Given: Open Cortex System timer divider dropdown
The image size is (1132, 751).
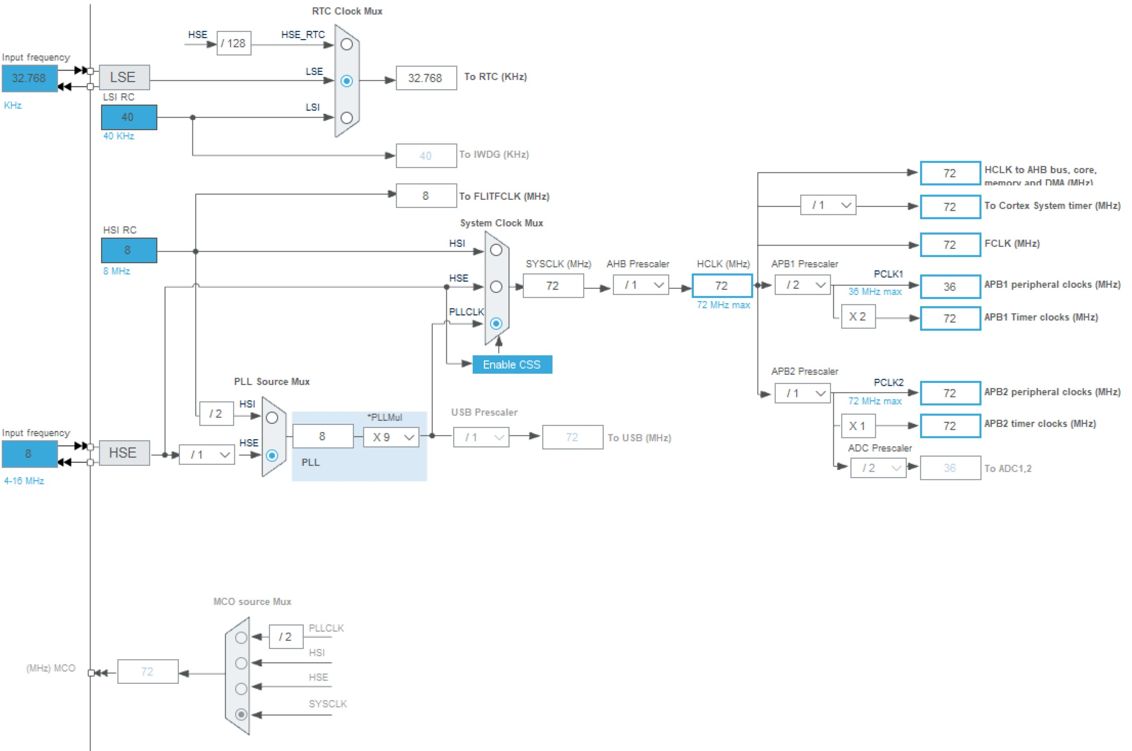Looking at the screenshot, I should 828,206.
